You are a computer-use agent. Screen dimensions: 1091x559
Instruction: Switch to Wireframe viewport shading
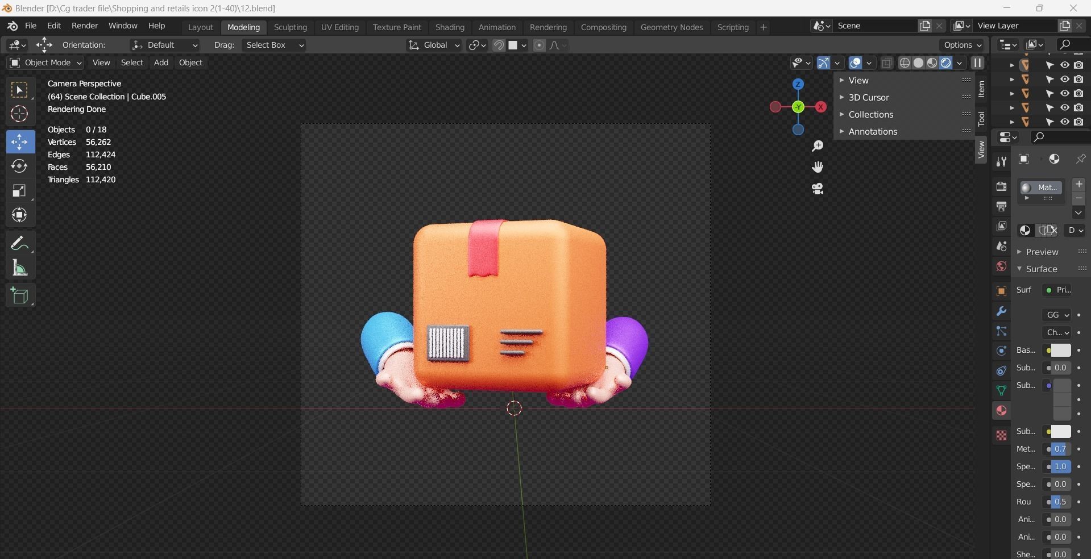pyautogui.click(x=905, y=63)
